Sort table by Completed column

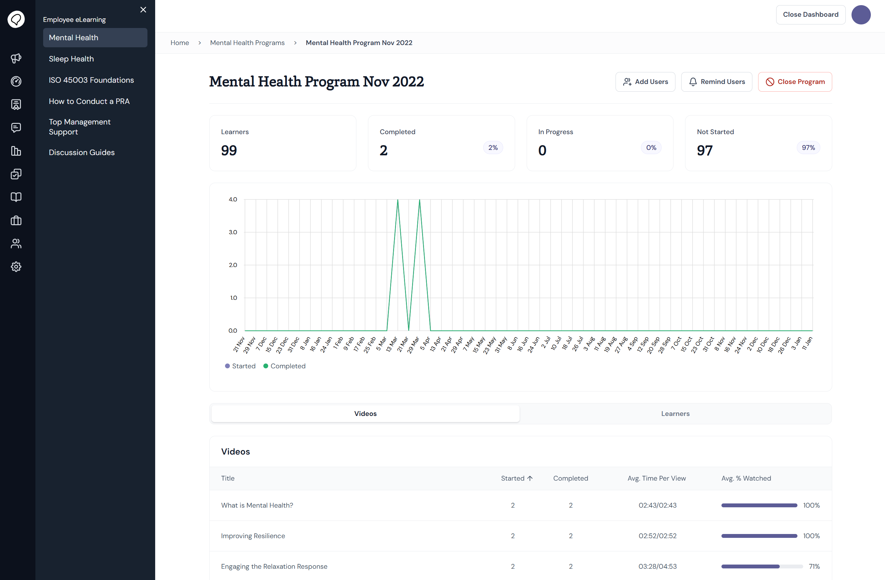[x=570, y=478]
